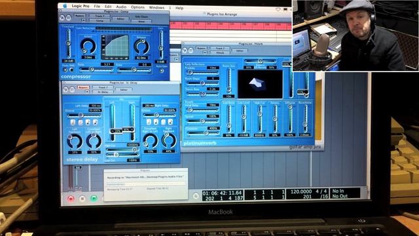The image size is (419, 236).
Task: Toggle the Auto Gain button in Compressor
Action: [161, 71]
